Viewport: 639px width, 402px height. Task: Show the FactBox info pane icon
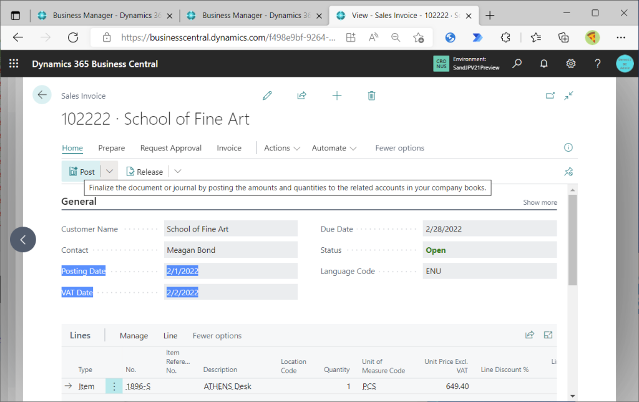click(x=568, y=147)
